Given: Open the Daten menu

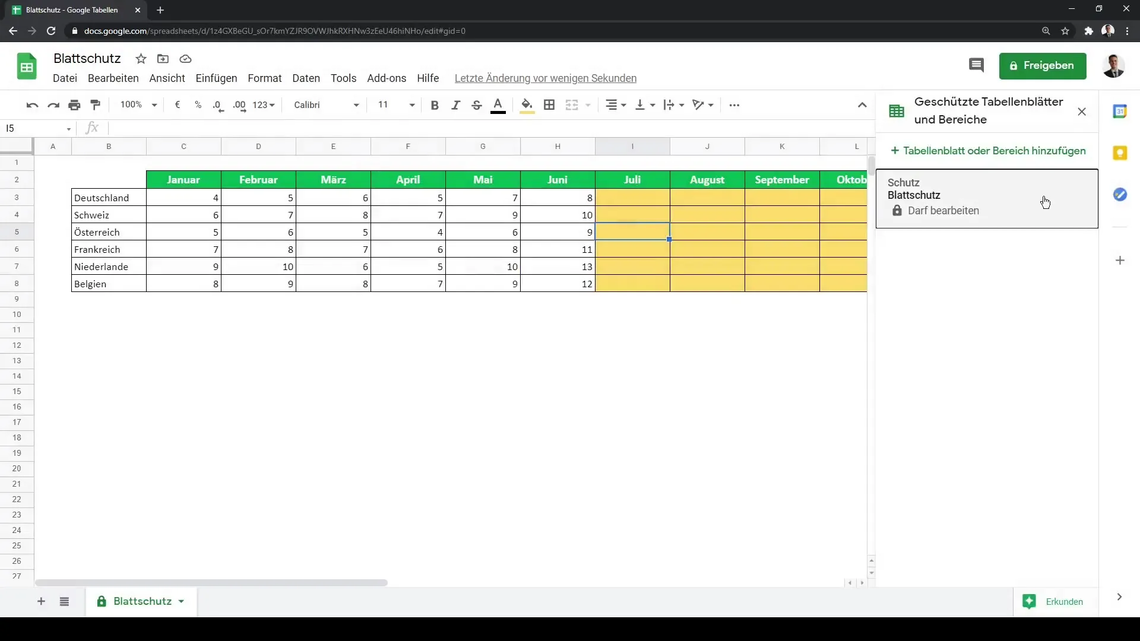Looking at the screenshot, I should (305, 78).
